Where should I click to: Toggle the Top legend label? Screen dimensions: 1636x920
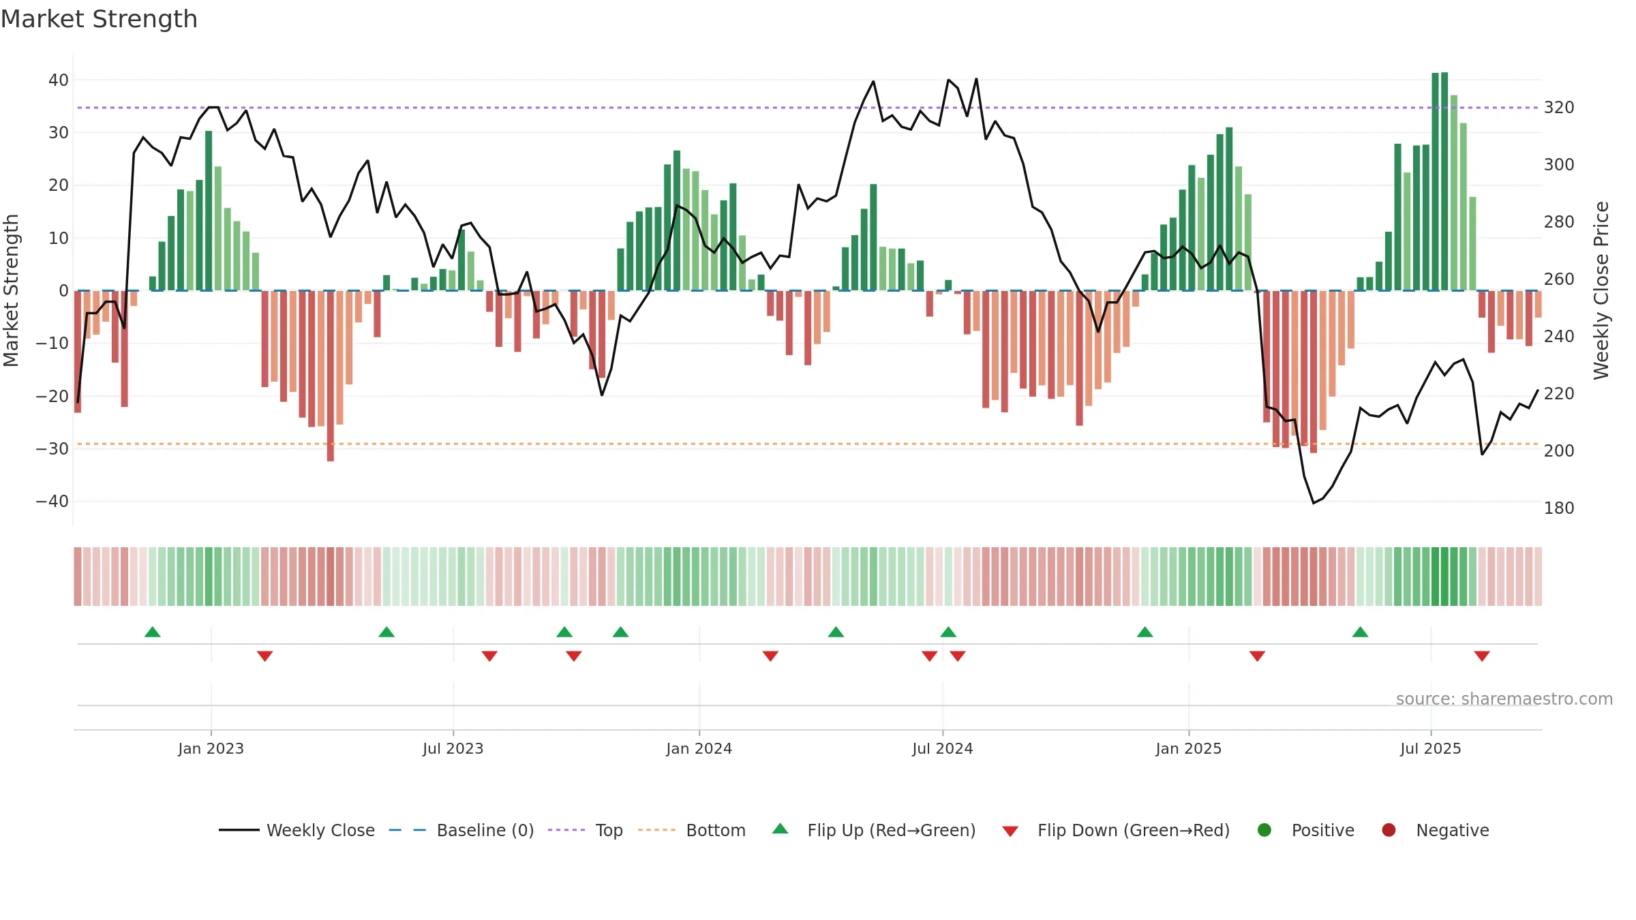[x=609, y=831]
